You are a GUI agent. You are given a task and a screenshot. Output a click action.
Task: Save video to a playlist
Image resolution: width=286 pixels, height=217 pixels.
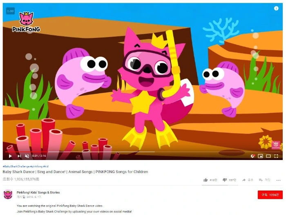(264, 180)
